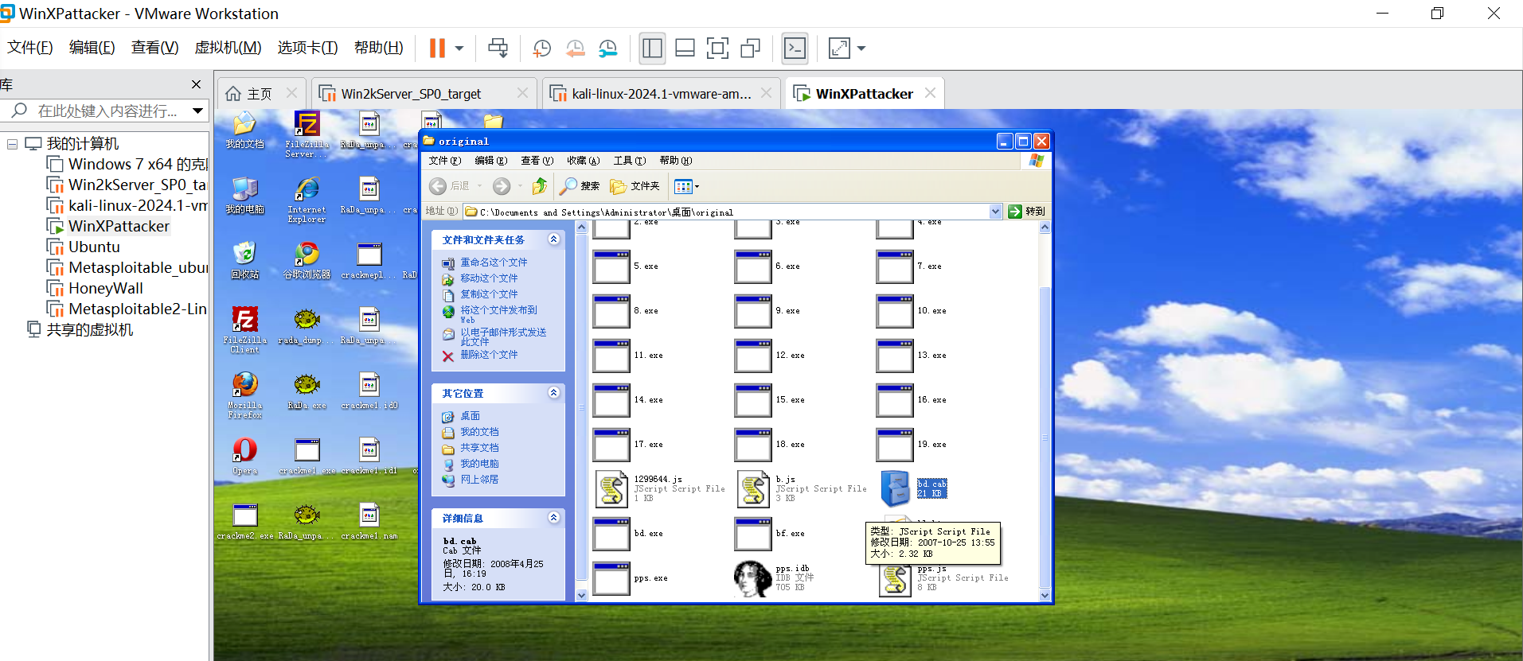
Task: Select RaDa.exe on the desktop
Action: pyautogui.click(x=307, y=391)
